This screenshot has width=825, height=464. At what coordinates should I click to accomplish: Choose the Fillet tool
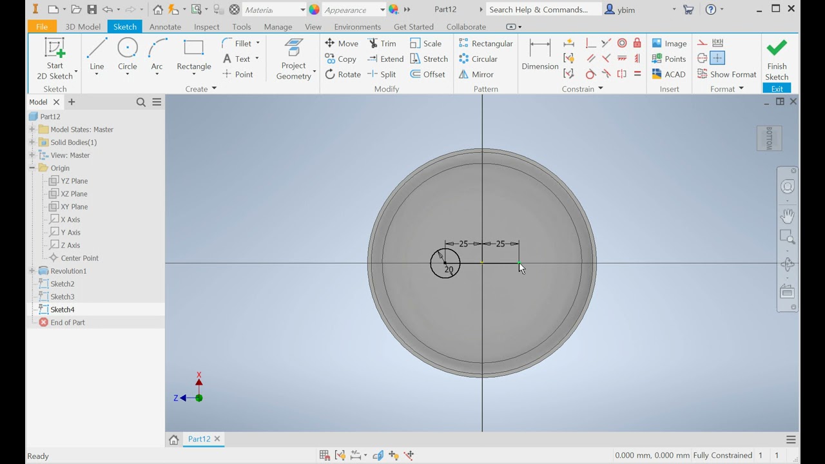coord(237,43)
